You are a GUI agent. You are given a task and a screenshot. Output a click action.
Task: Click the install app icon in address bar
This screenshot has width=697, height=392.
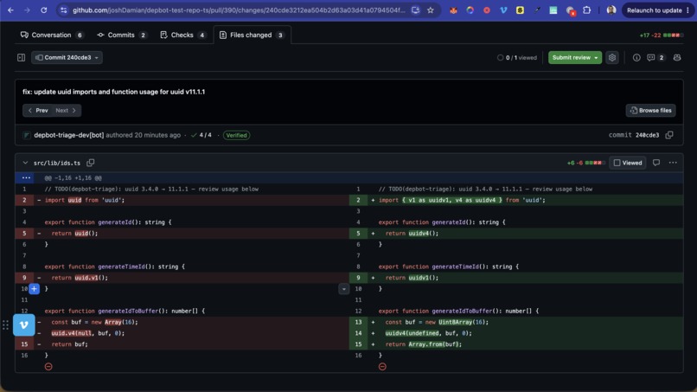pos(415,10)
